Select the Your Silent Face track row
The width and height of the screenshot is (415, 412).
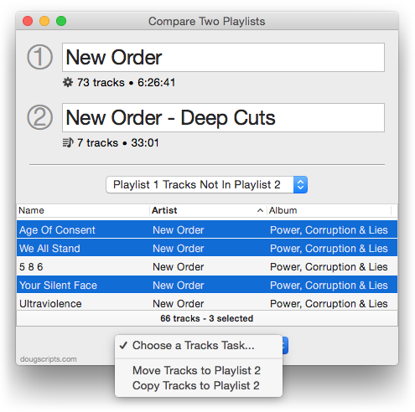[x=207, y=285]
